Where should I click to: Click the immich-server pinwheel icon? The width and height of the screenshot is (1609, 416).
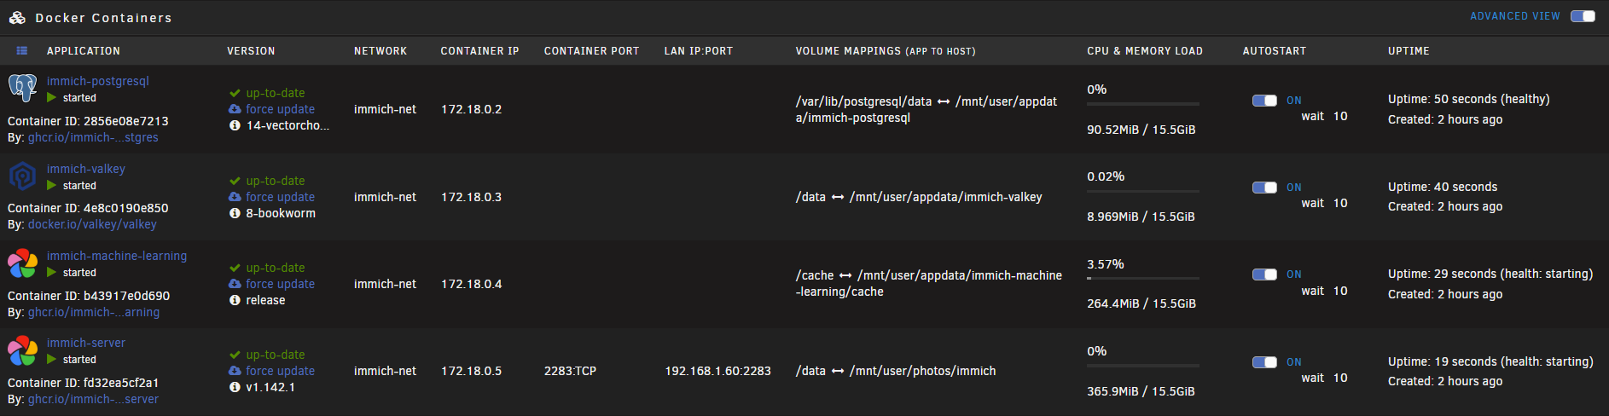pyautogui.click(x=22, y=351)
